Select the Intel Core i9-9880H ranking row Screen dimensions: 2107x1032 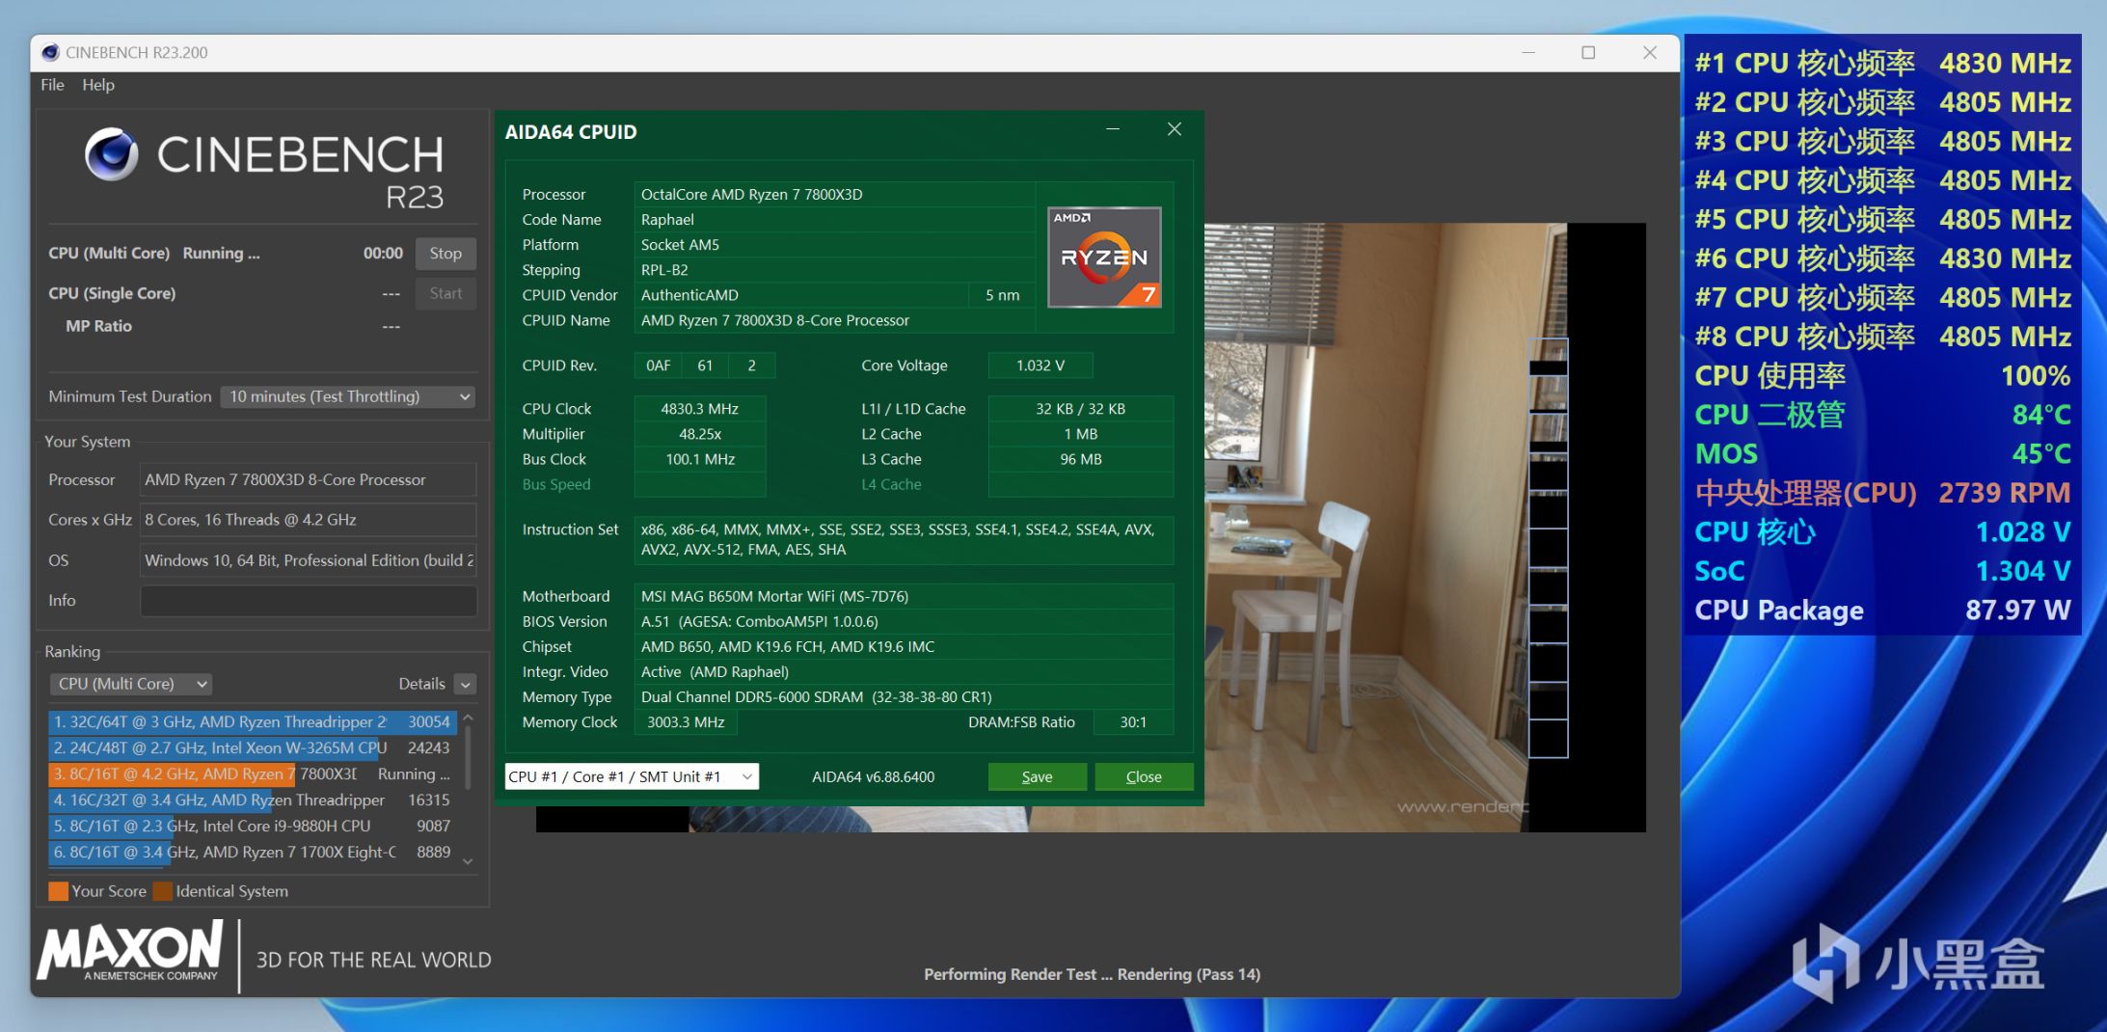(253, 826)
